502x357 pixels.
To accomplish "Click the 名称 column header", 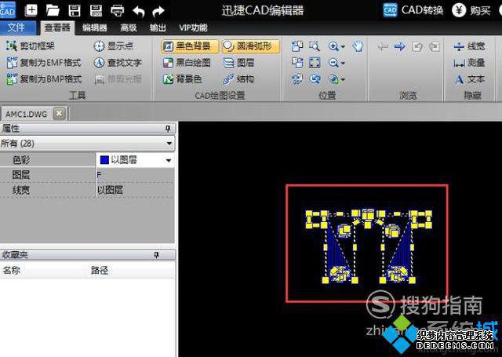I will [12, 270].
